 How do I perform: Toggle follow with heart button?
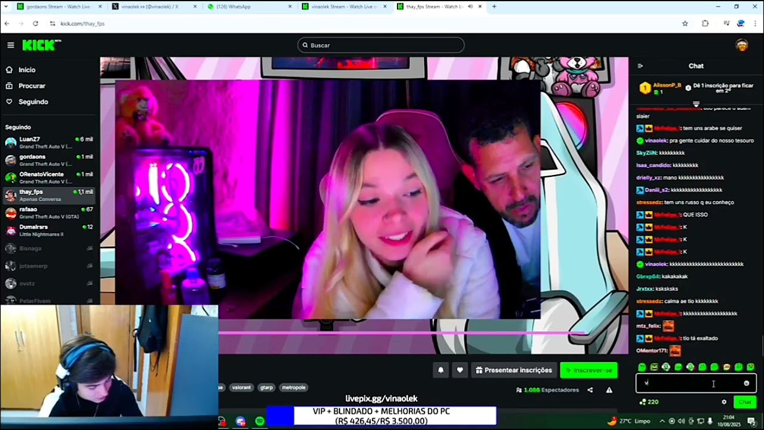click(460, 370)
